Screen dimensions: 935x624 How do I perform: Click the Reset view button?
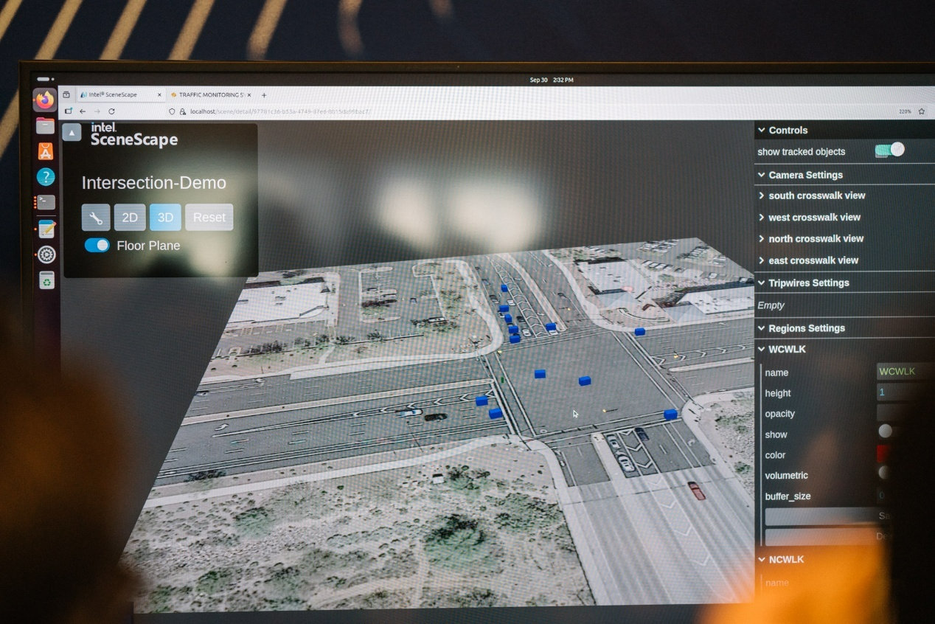[209, 218]
